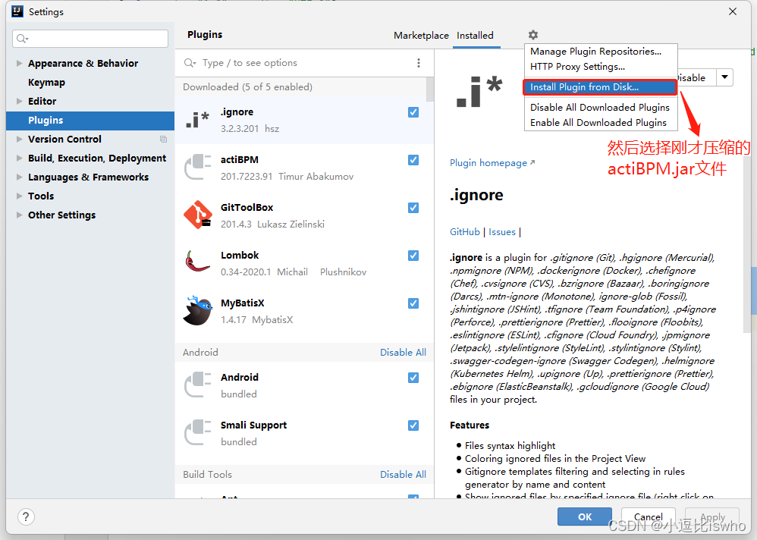Click the plugin list vertical scrollbar

[429, 89]
